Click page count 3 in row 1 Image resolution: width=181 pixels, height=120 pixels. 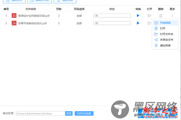click(59, 16)
